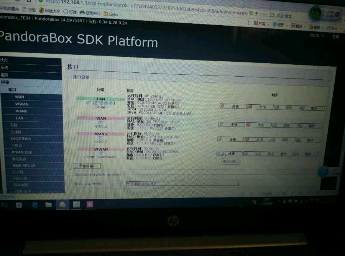Click Connect (连接) button in WAN6 row
Screen dimensions: 345x256
click(230, 139)
